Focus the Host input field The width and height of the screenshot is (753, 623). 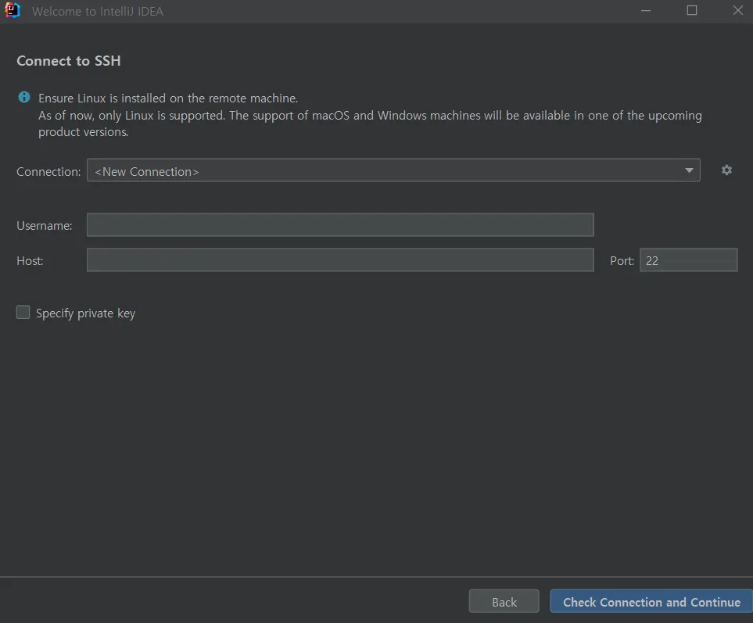tap(340, 260)
